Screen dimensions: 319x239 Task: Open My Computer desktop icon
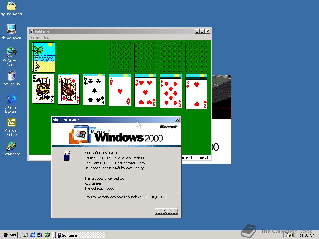click(11, 31)
